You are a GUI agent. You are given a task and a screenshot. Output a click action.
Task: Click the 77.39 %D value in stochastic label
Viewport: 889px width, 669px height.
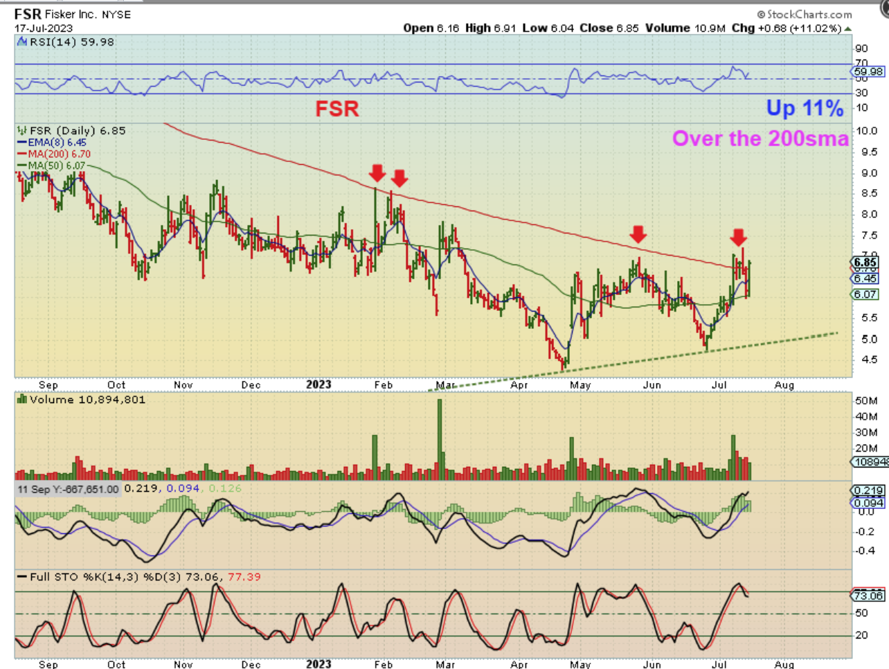(x=244, y=577)
